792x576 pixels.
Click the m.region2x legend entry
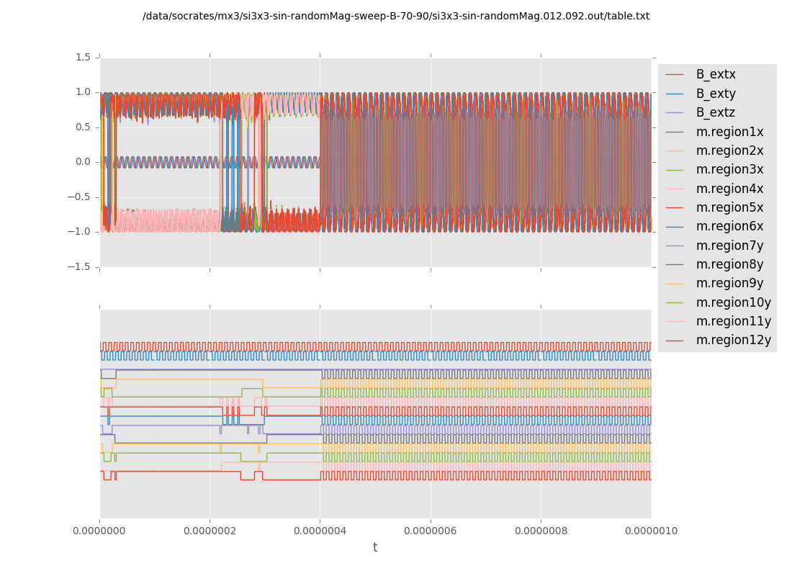coord(729,150)
